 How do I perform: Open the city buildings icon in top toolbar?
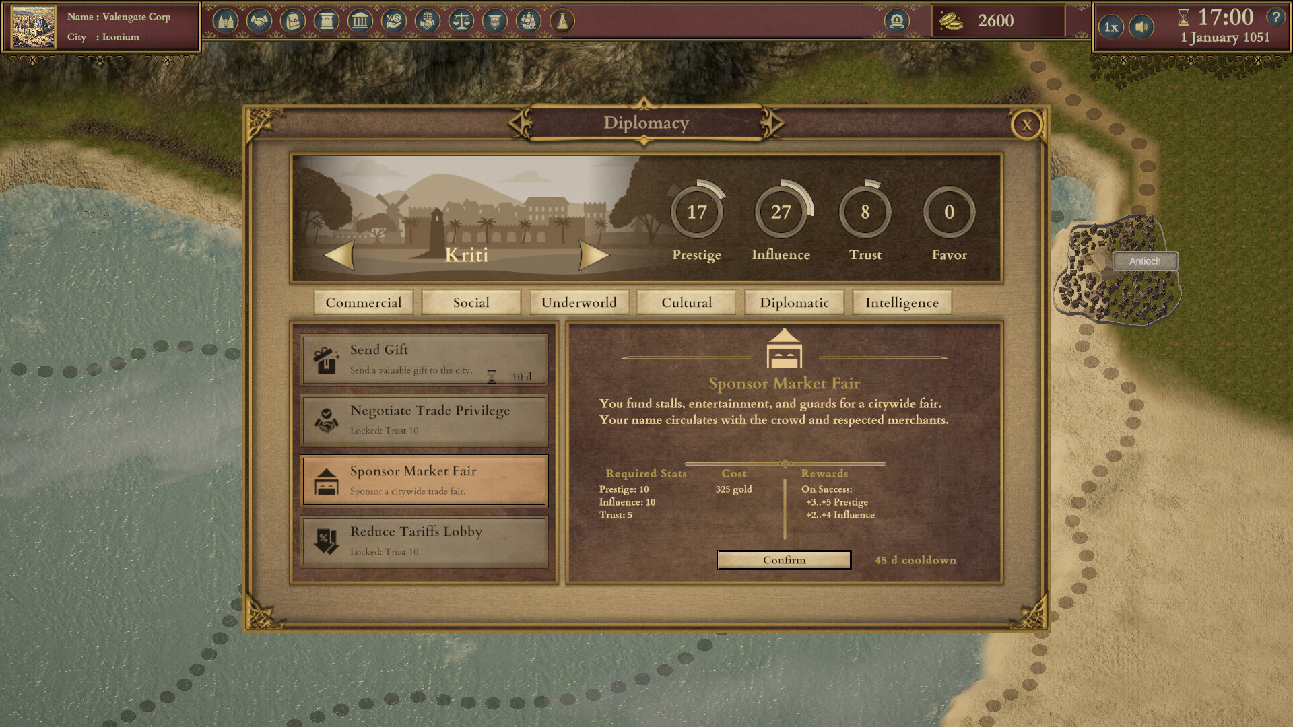[226, 22]
